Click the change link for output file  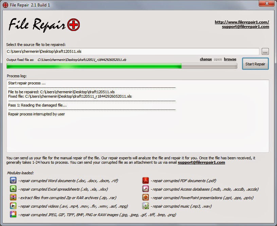[x=206, y=59]
